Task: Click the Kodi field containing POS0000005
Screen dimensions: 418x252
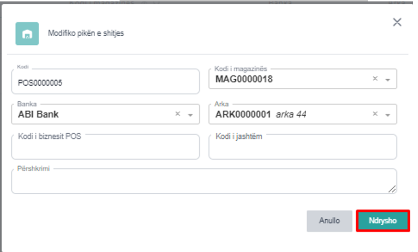Action: [x=105, y=83]
